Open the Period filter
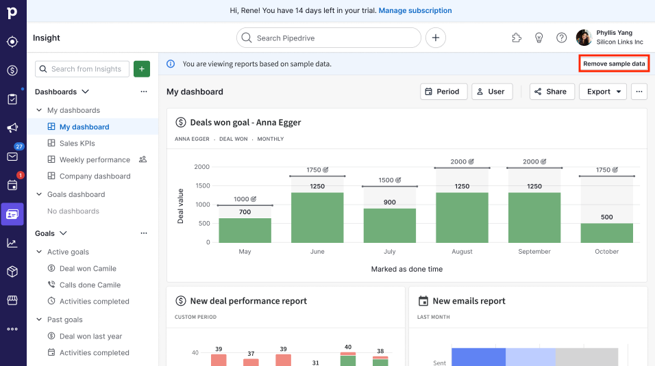The height and width of the screenshot is (366, 655). pos(443,92)
